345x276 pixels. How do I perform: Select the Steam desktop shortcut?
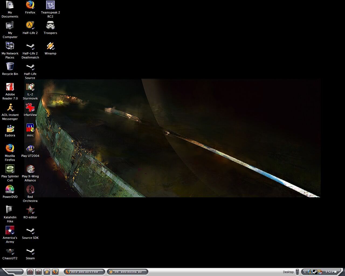coord(30,253)
